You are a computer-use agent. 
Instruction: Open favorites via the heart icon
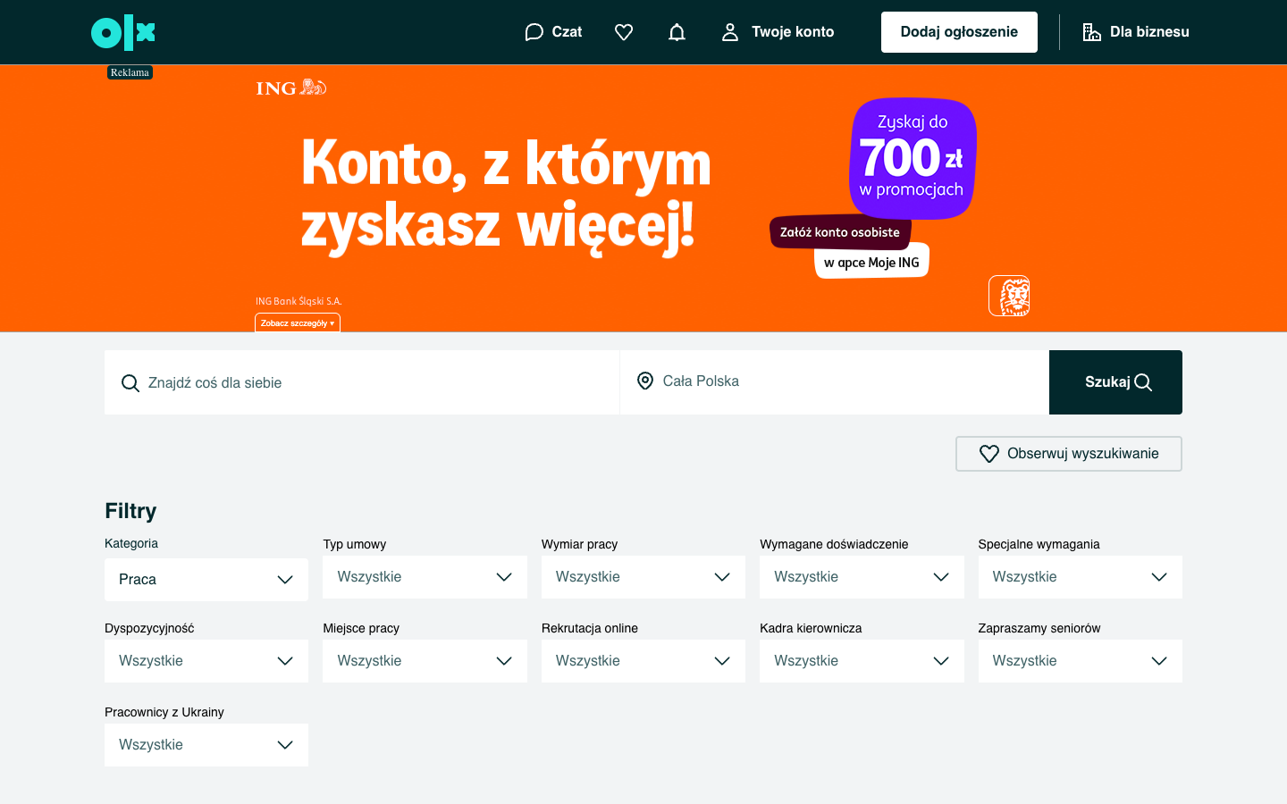[624, 32]
